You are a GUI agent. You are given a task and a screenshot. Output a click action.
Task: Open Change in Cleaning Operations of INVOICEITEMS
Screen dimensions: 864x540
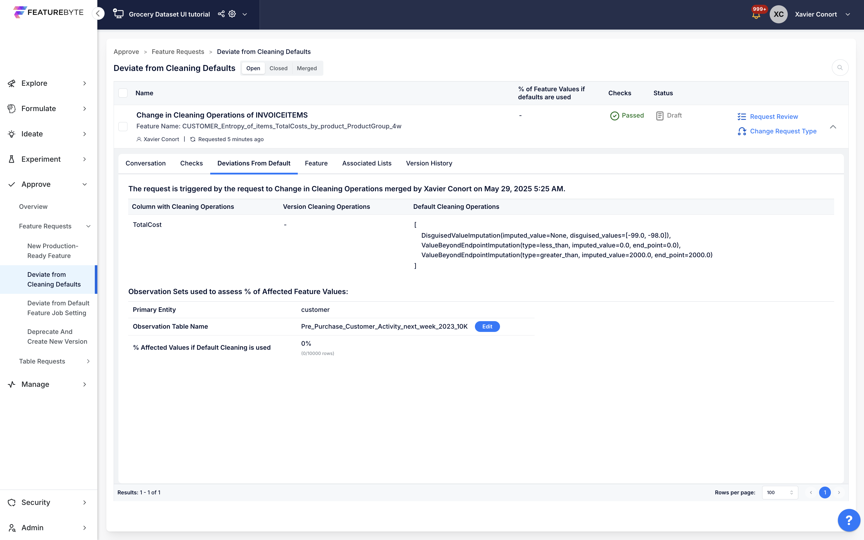(x=222, y=115)
